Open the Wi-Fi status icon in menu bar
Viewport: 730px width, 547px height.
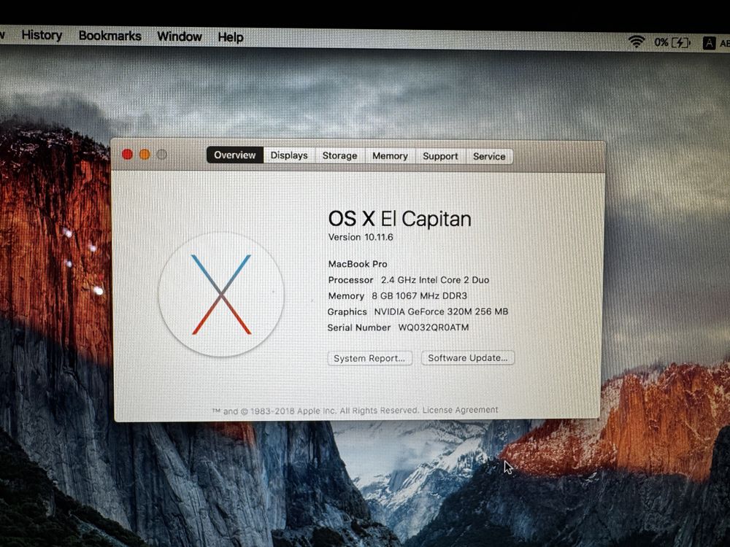point(637,42)
